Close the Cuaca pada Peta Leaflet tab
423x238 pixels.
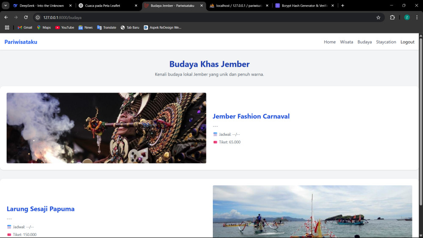[136, 5]
